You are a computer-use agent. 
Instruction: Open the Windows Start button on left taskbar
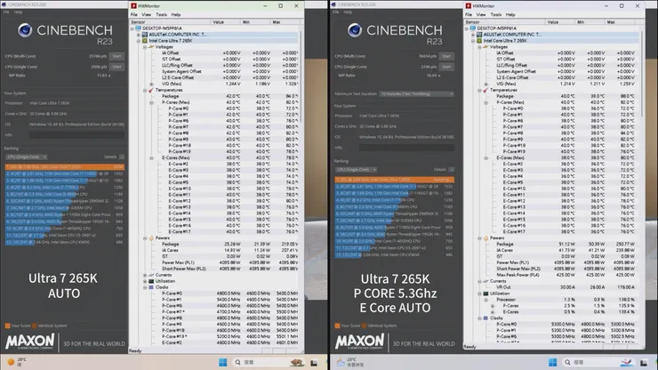click(223, 362)
